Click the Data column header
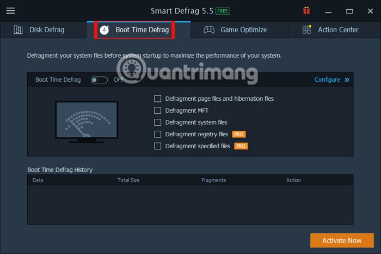This screenshot has height=254, width=381. (x=38, y=180)
